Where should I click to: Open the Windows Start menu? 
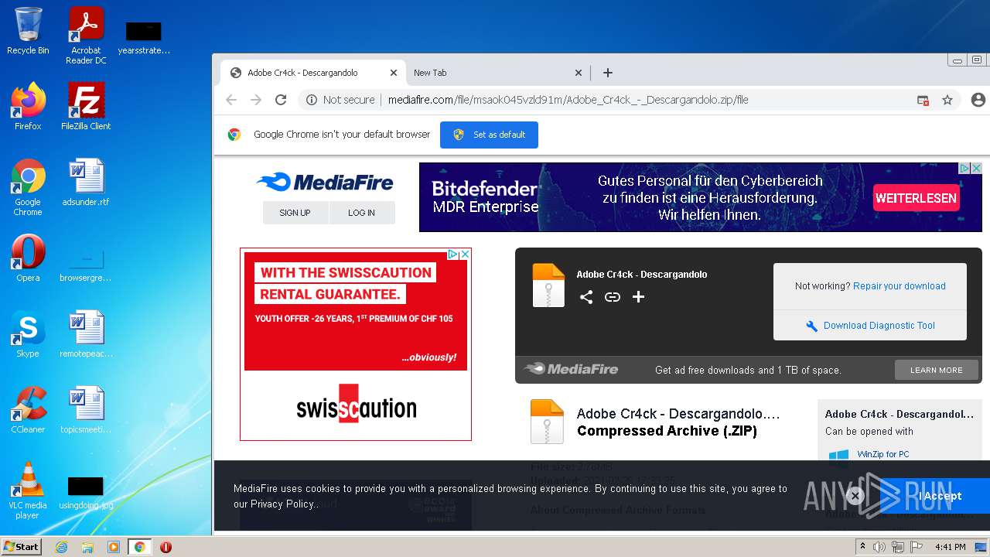tap(22, 546)
